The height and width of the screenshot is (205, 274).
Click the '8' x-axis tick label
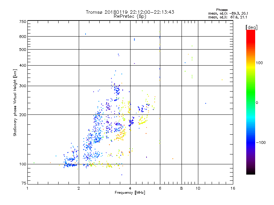[182, 188]
